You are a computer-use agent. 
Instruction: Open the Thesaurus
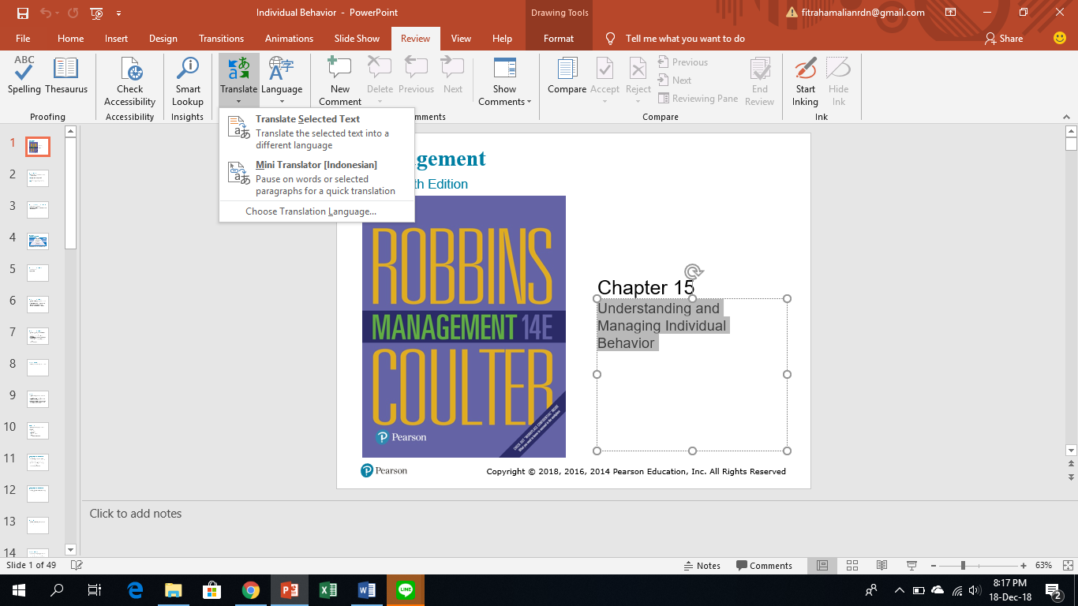(x=66, y=76)
